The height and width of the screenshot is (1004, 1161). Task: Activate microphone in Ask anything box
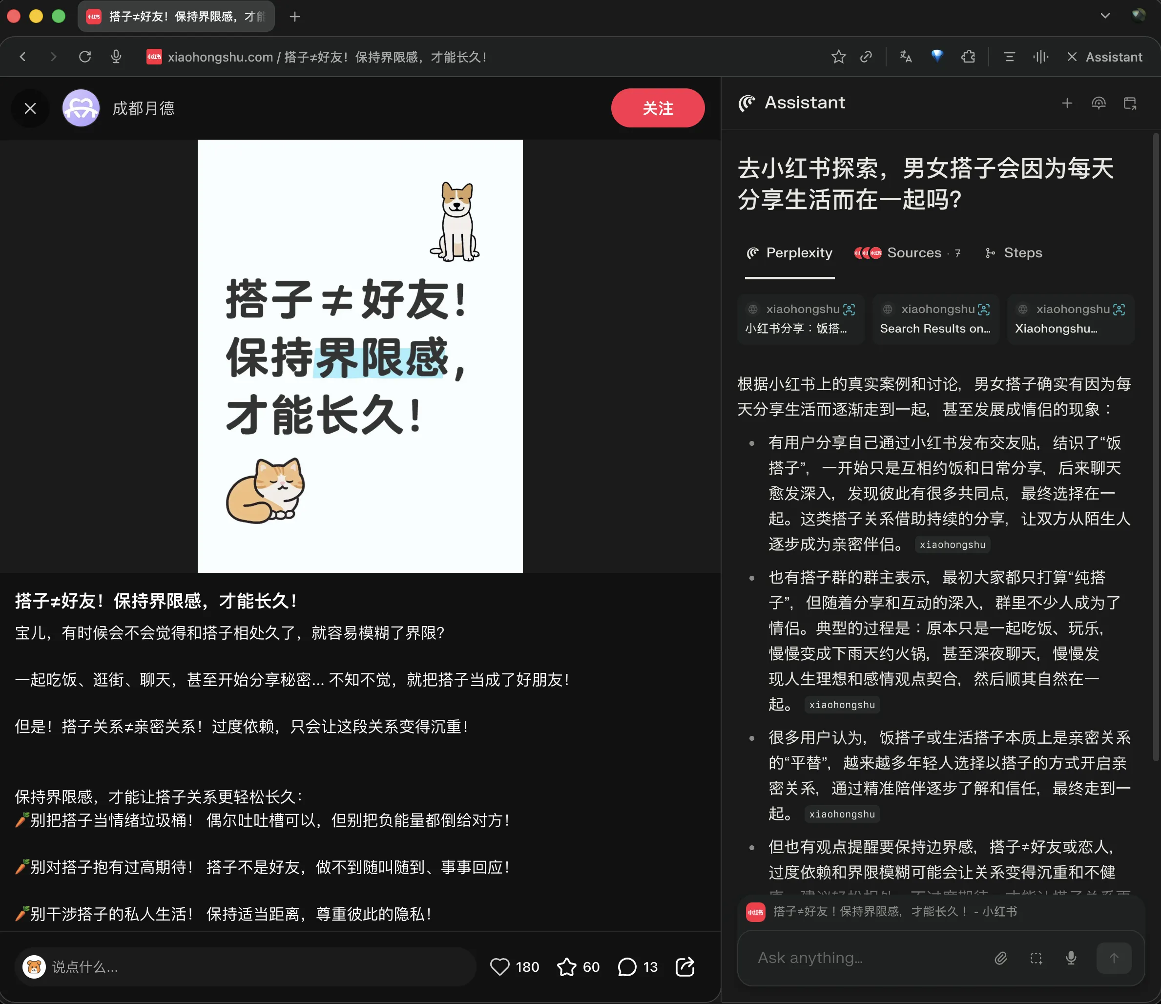1071,958
